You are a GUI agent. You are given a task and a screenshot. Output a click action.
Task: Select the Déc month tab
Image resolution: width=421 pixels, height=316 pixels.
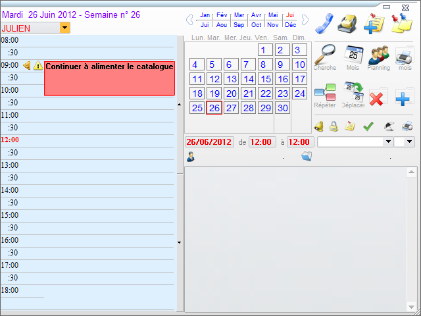(x=290, y=25)
